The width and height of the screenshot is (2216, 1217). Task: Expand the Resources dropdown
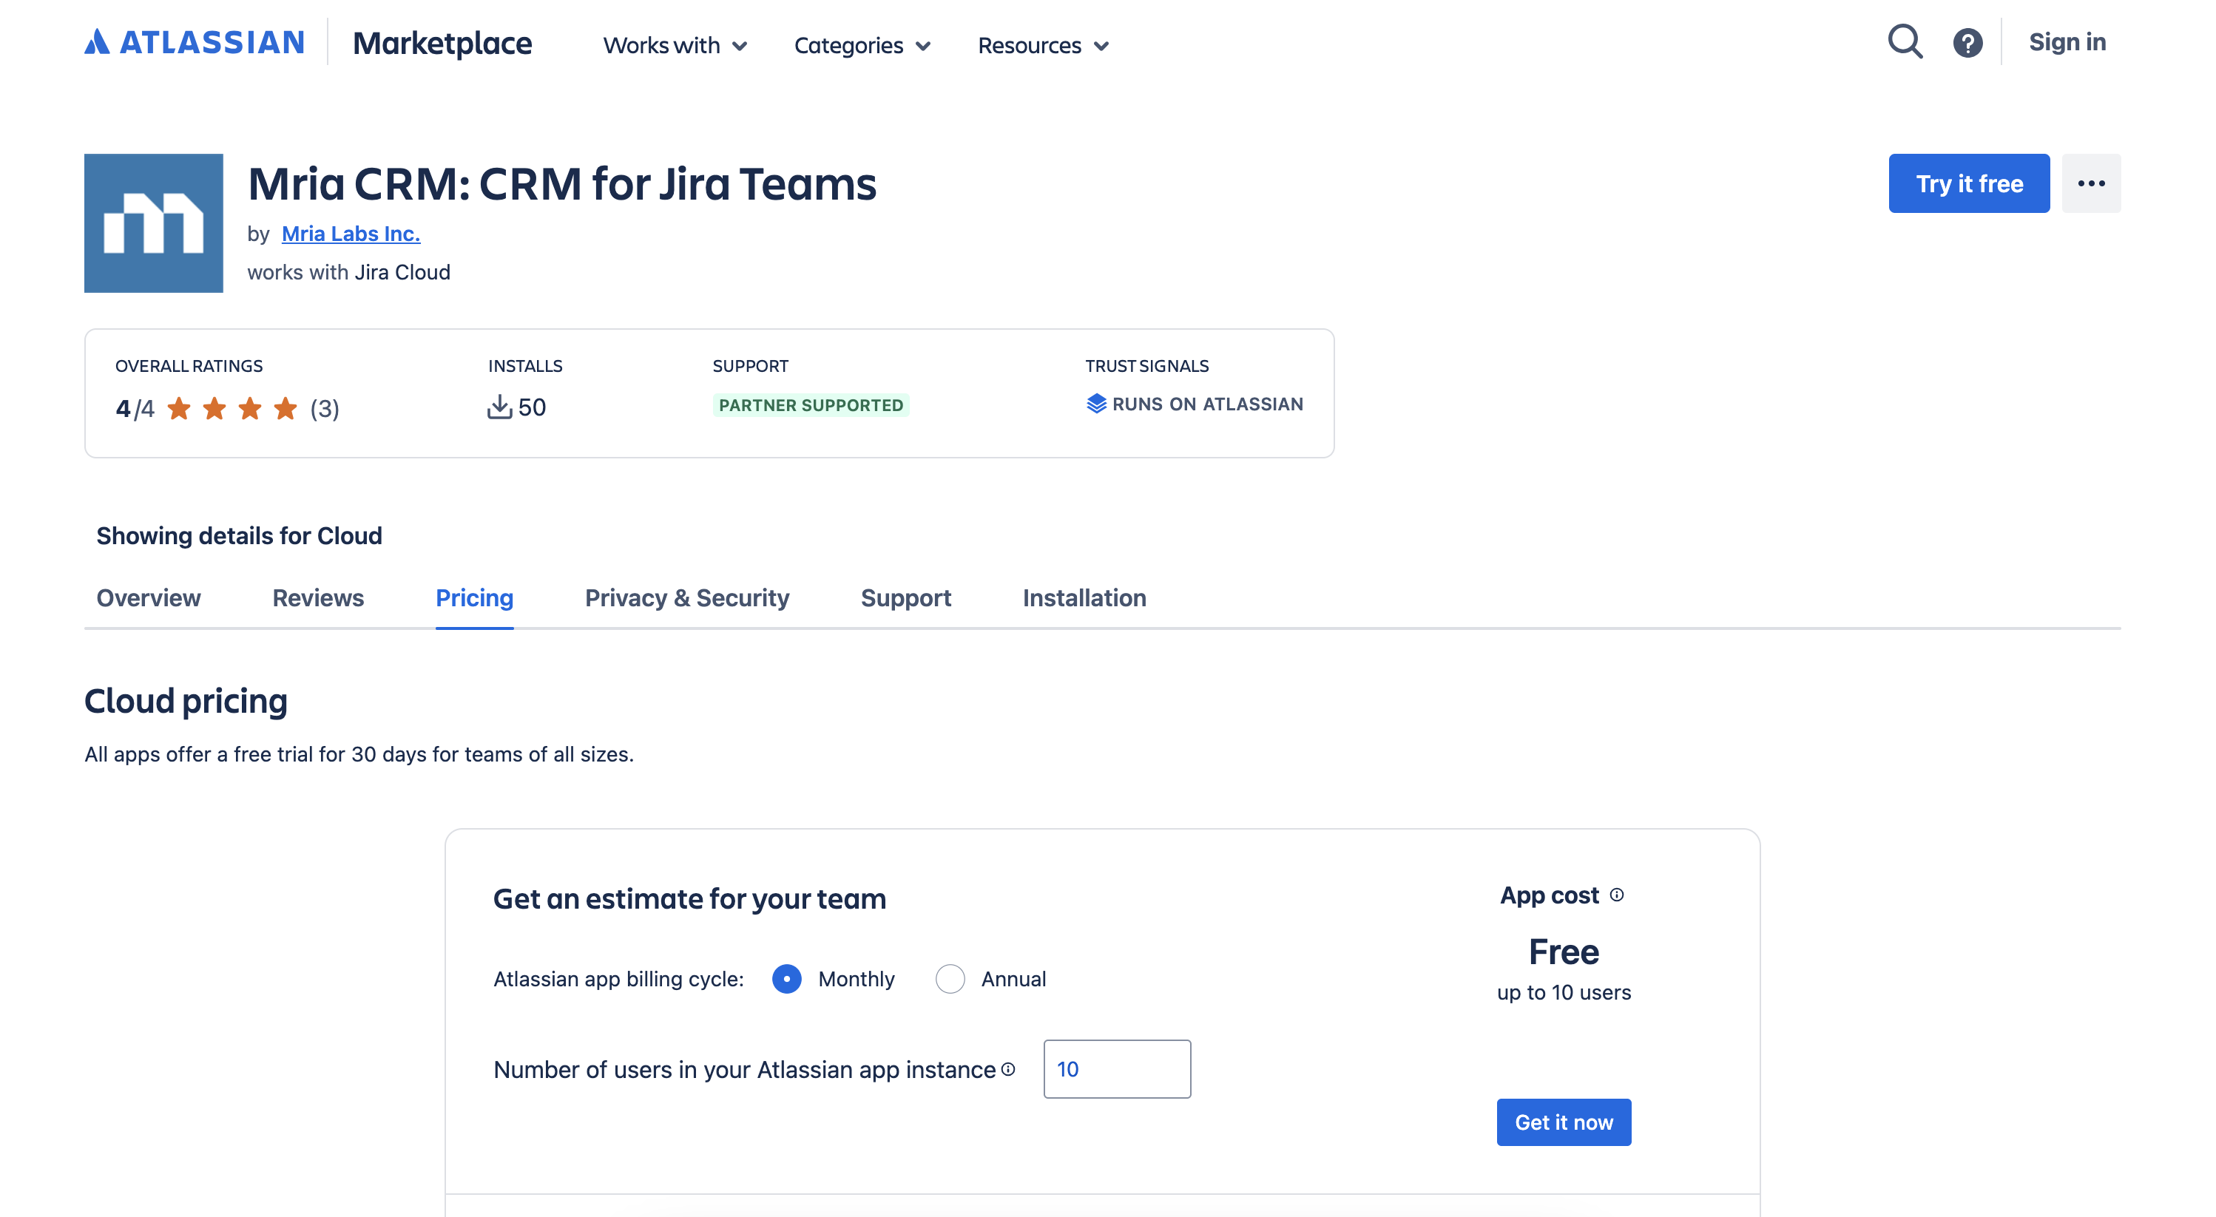click(1043, 44)
